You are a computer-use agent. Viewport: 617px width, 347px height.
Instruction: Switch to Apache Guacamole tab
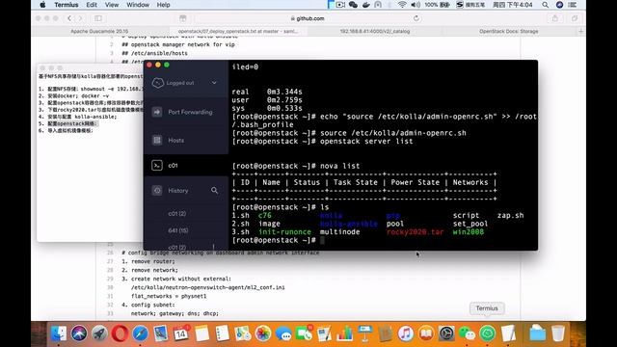coord(99,31)
